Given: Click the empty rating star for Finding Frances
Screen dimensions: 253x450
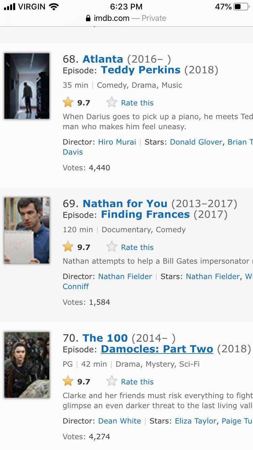Looking at the screenshot, I should [112, 247].
